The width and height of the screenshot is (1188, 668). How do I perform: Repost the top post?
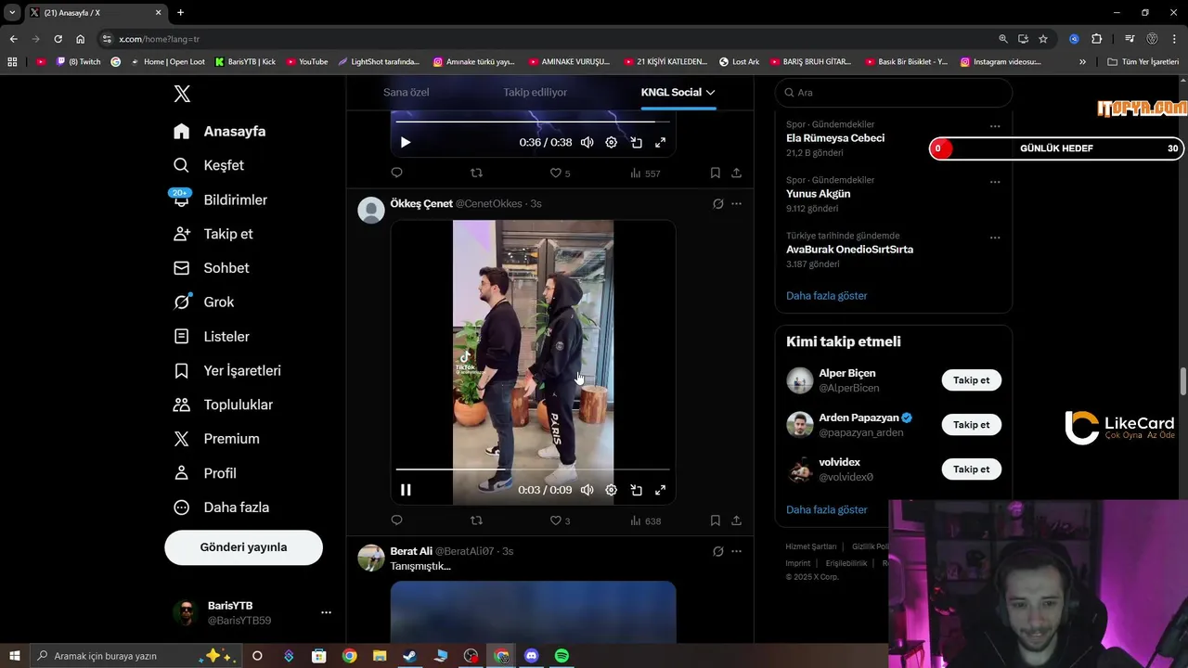tap(476, 173)
